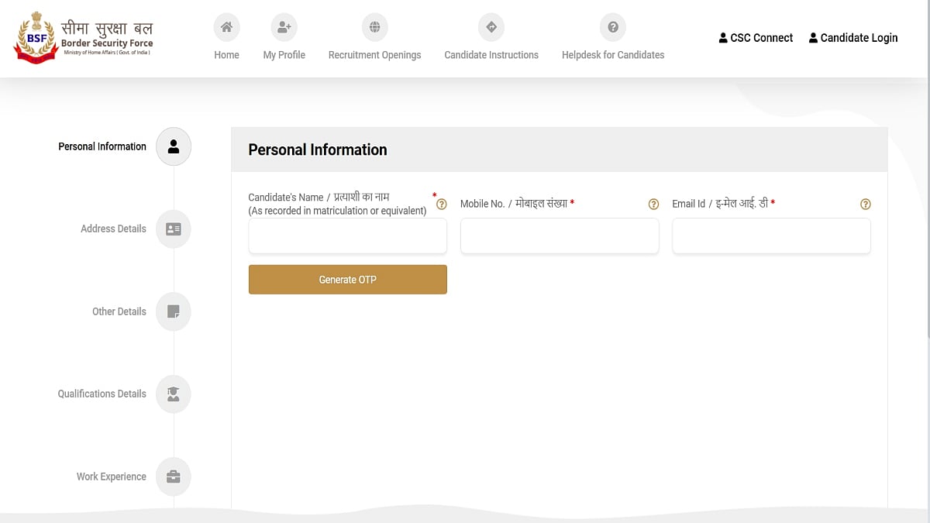The width and height of the screenshot is (930, 523).
Task: Open the CSC Connect link
Action: pos(756,38)
